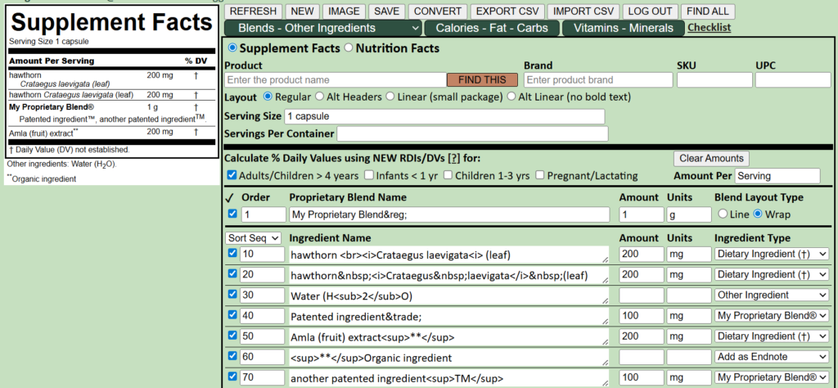The height and width of the screenshot is (388, 838).
Task: Uncheck the Adults/Children > 4 years checkbox
Action: (x=232, y=175)
